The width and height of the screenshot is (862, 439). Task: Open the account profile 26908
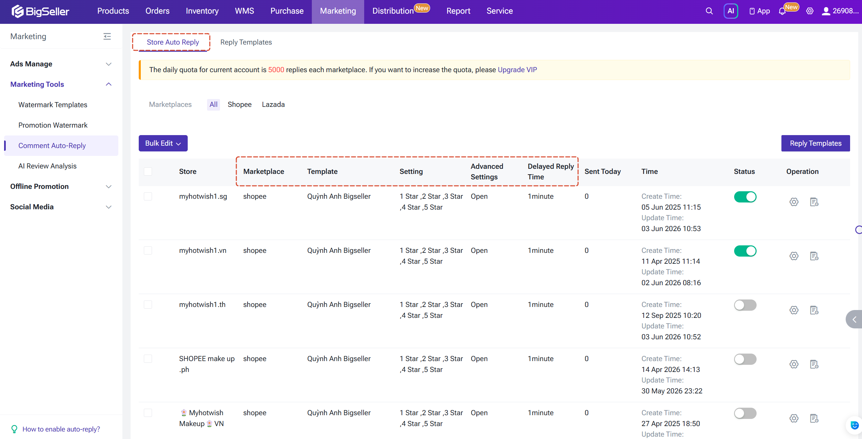point(840,11)
